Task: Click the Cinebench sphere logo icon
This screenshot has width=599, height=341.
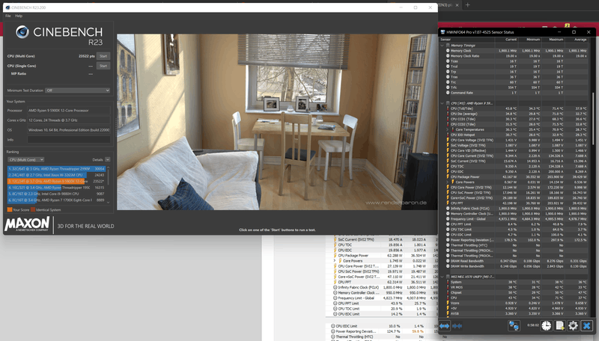Action: tap(22, 31)
